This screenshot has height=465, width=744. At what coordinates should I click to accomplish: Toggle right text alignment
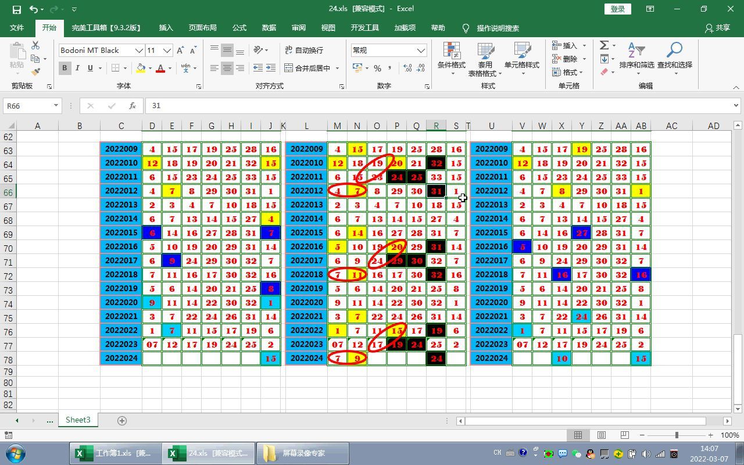(x=239, y=68)
